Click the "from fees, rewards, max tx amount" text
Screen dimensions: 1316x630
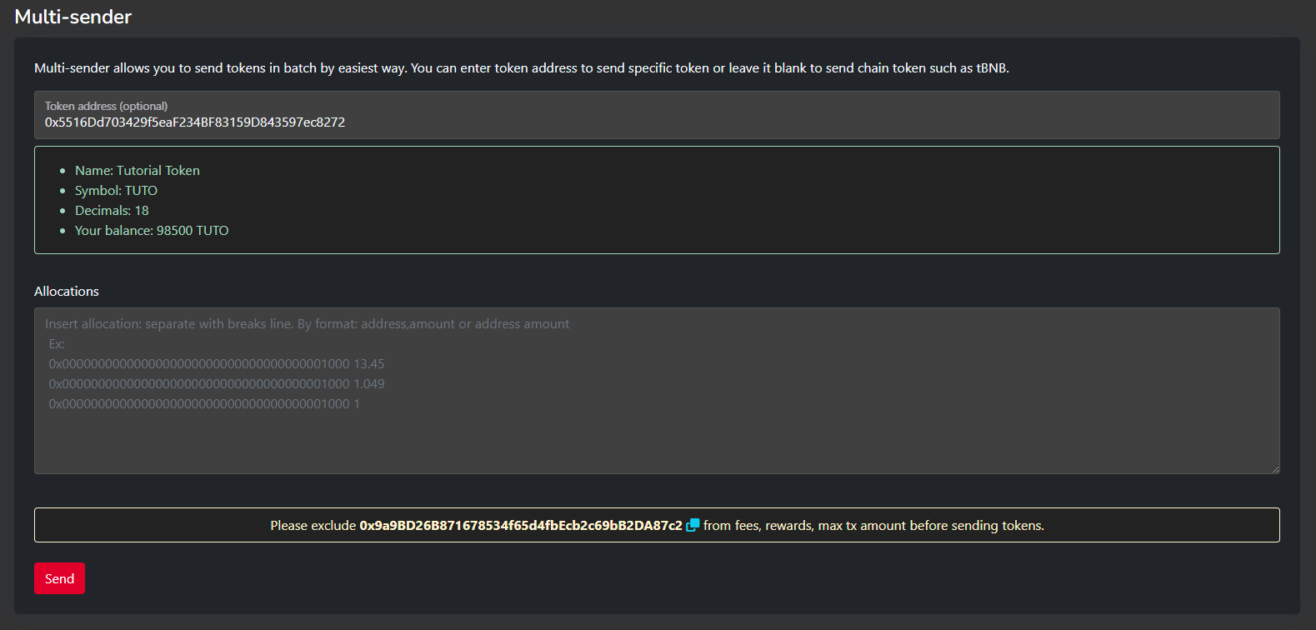(x=873, y=526)
